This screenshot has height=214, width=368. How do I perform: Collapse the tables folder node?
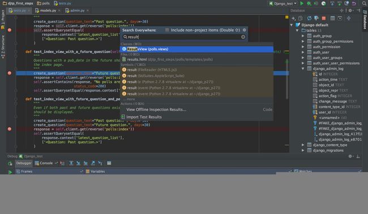297,30
